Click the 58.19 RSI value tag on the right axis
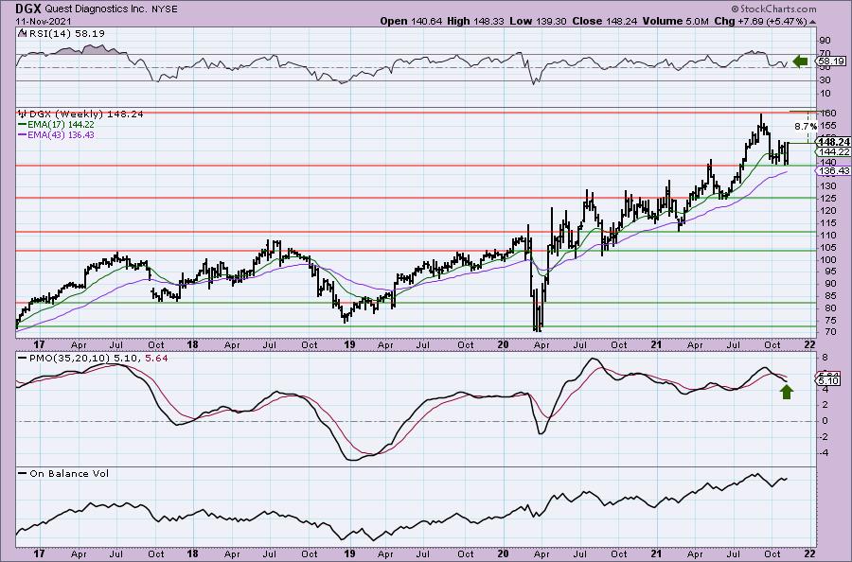852x562 pixels. [830, 61]
